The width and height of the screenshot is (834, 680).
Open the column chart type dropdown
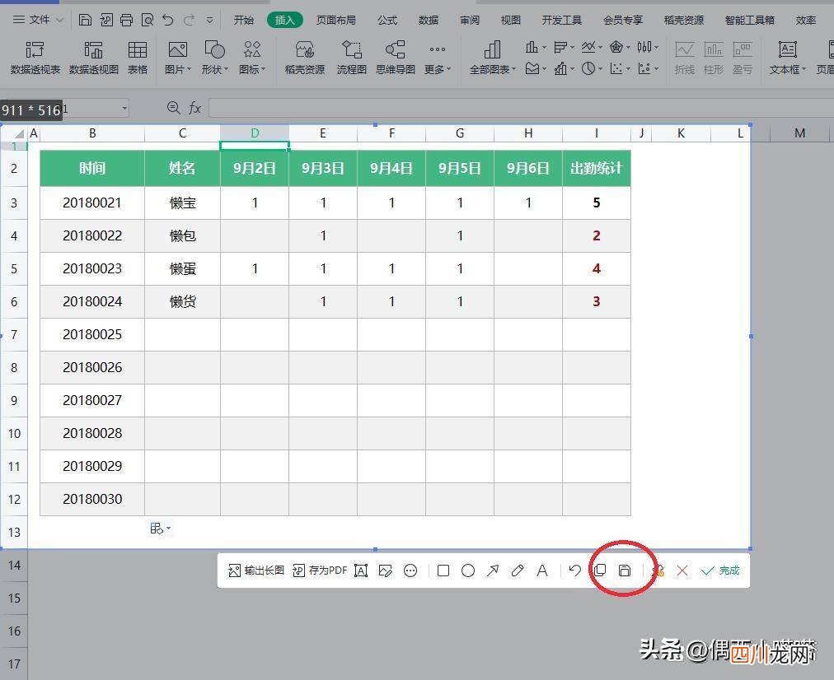click(x=536, y=47)
